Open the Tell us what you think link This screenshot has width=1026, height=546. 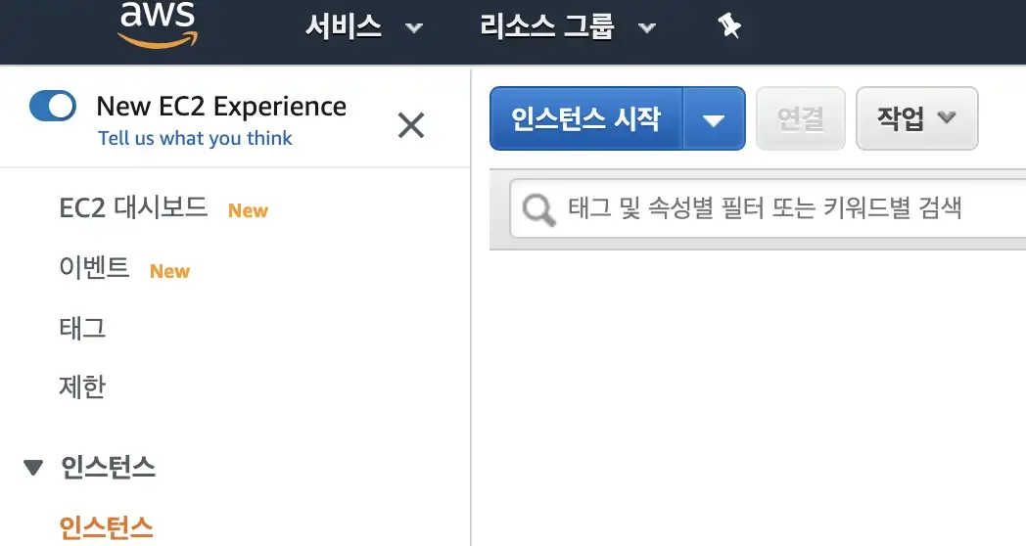(195, 139)
